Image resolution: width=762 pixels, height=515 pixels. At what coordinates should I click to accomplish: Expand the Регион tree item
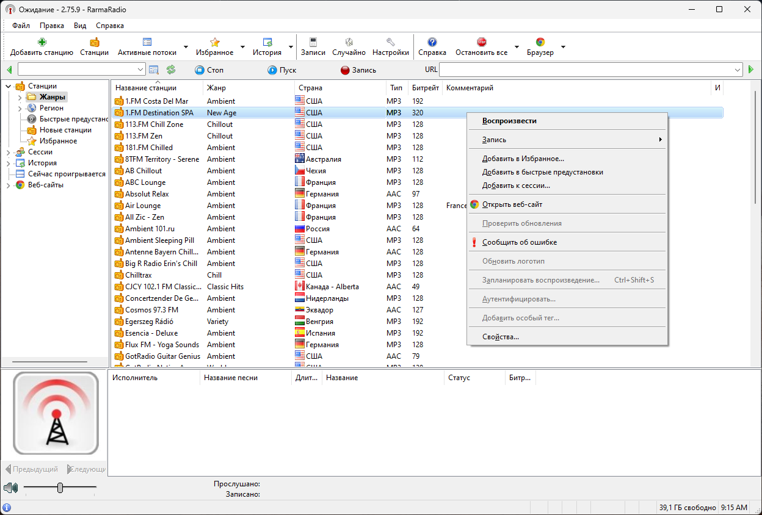[20, 108]
